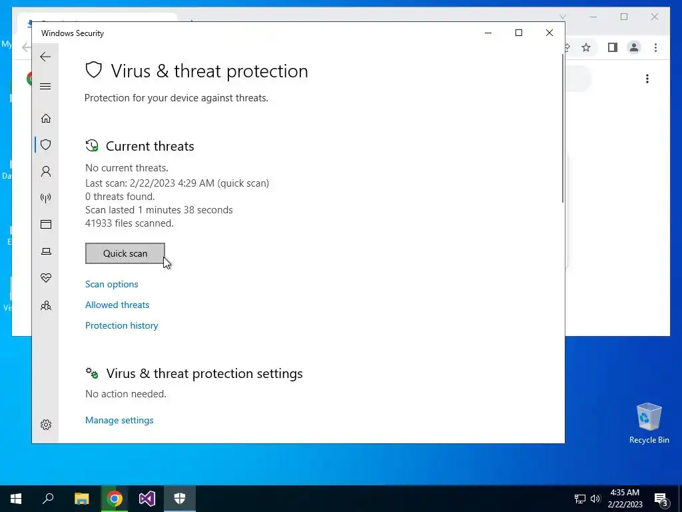The height and width of the screenshot is (512, 682).
Task: Open Recycle Bin on desktop
Action: pos(649,423)
